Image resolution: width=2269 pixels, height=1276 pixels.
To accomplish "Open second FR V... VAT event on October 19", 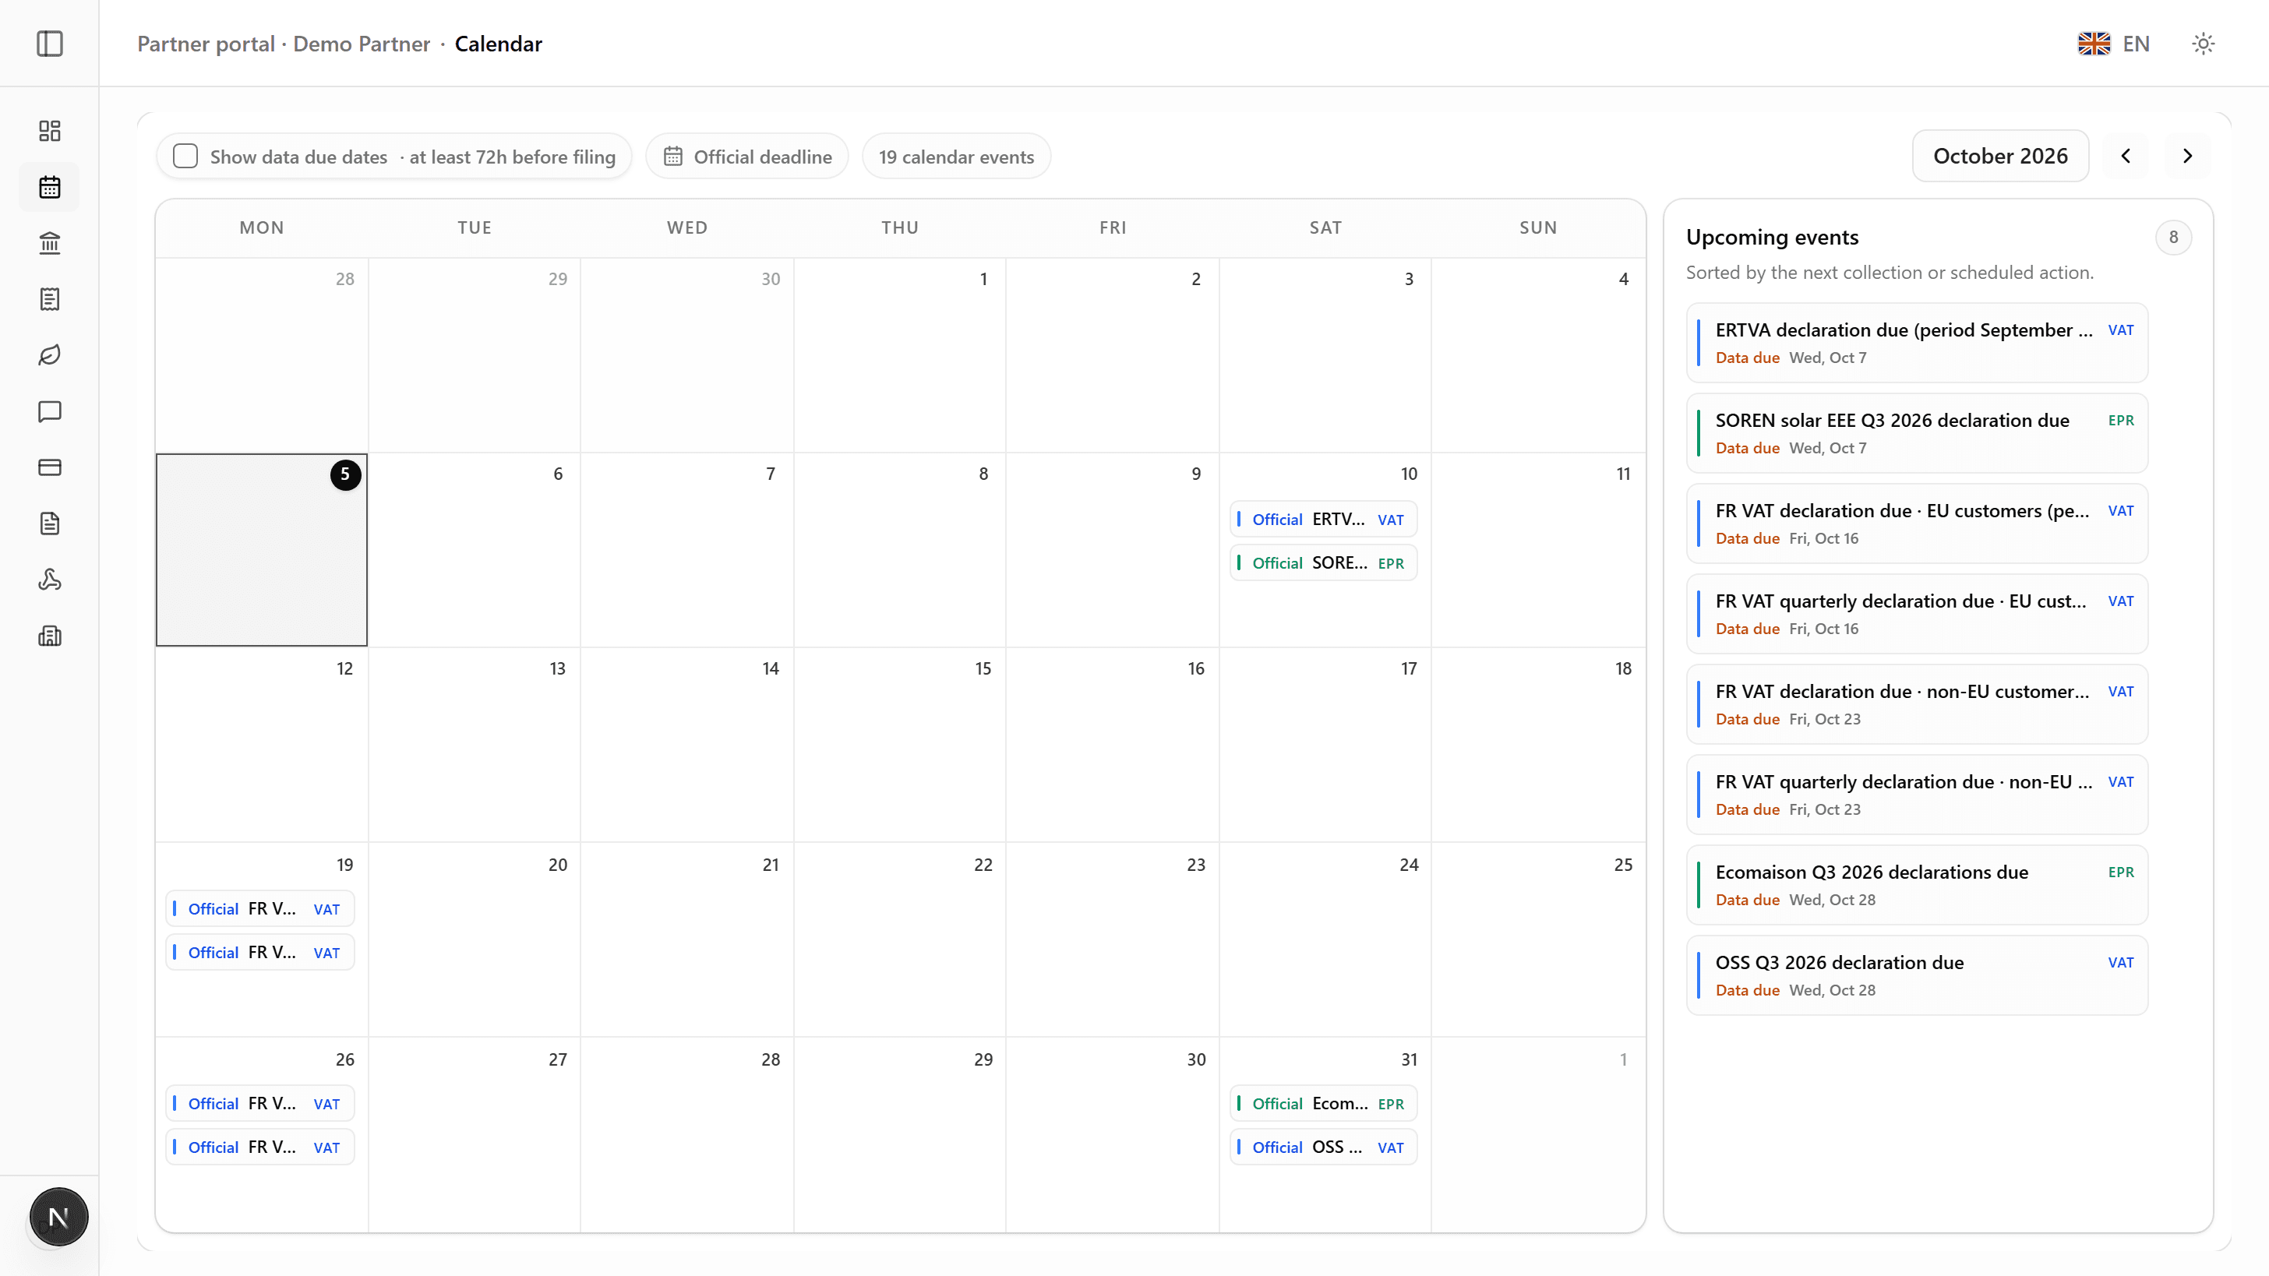I will pos(259,952).
